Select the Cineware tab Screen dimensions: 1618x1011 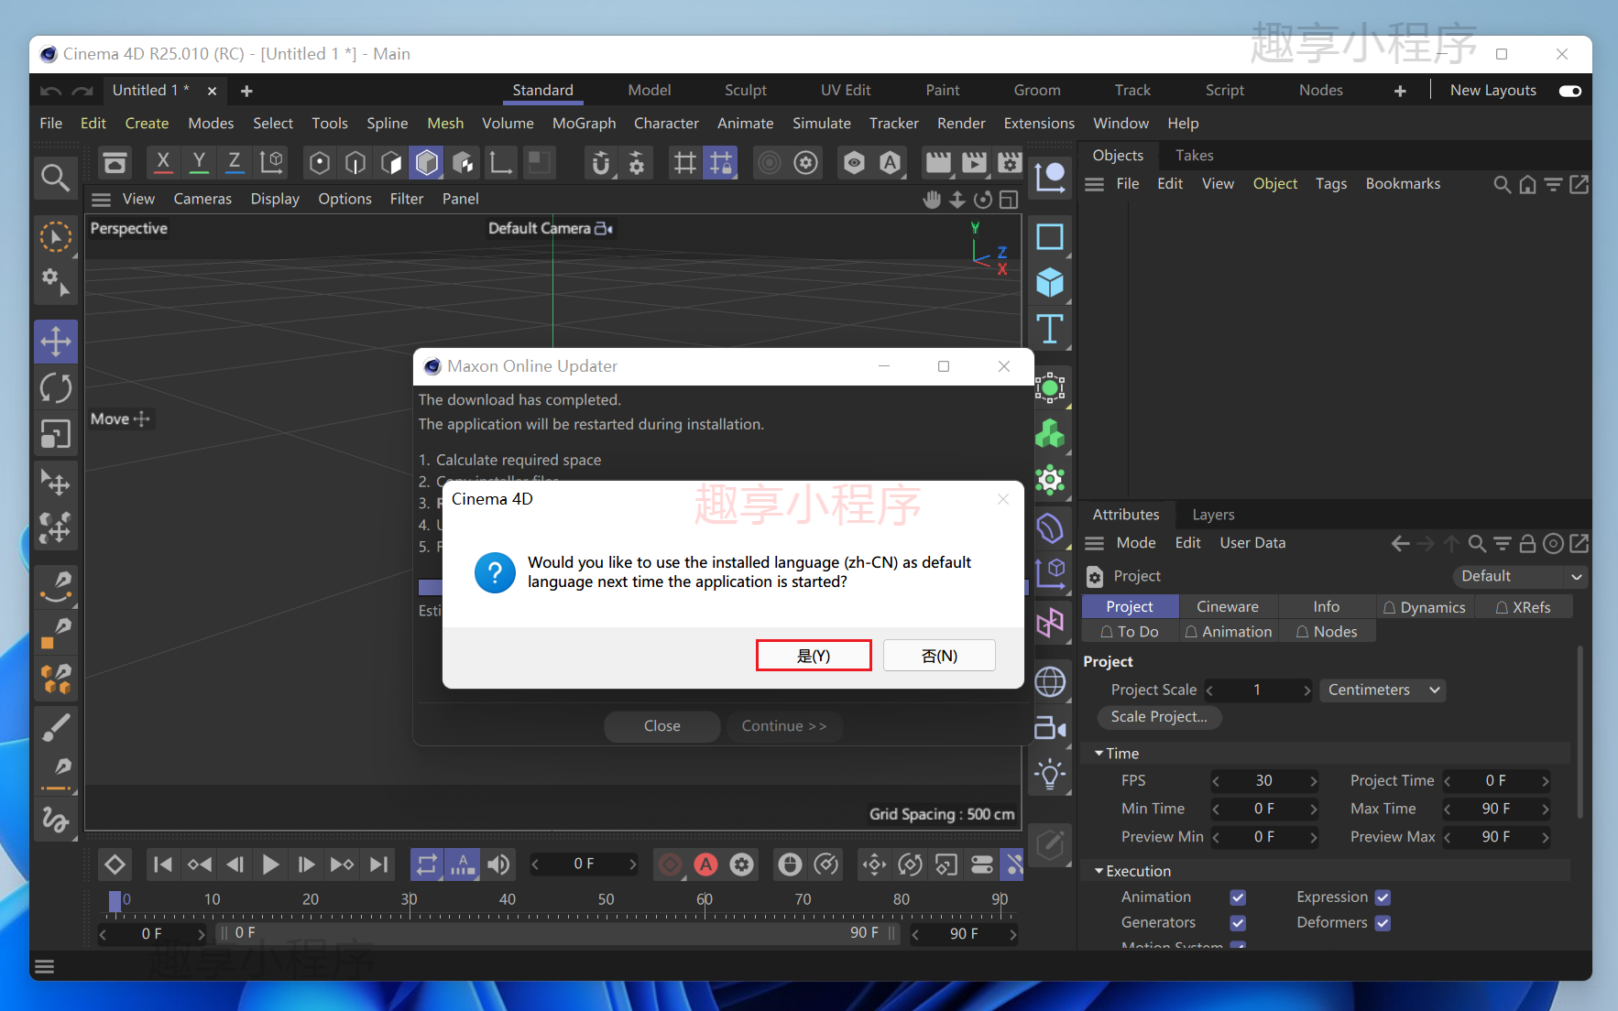click(1227, 607)
